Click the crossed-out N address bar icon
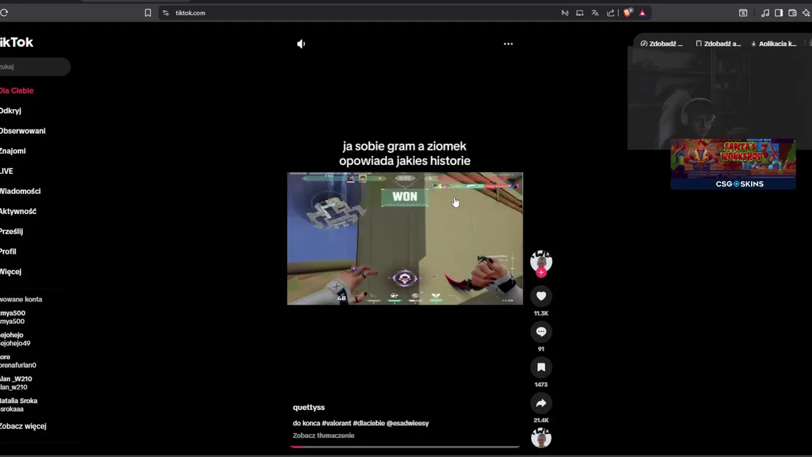 click(565, 13)
